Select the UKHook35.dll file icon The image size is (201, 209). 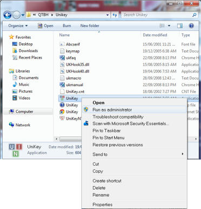coord(62,64)
